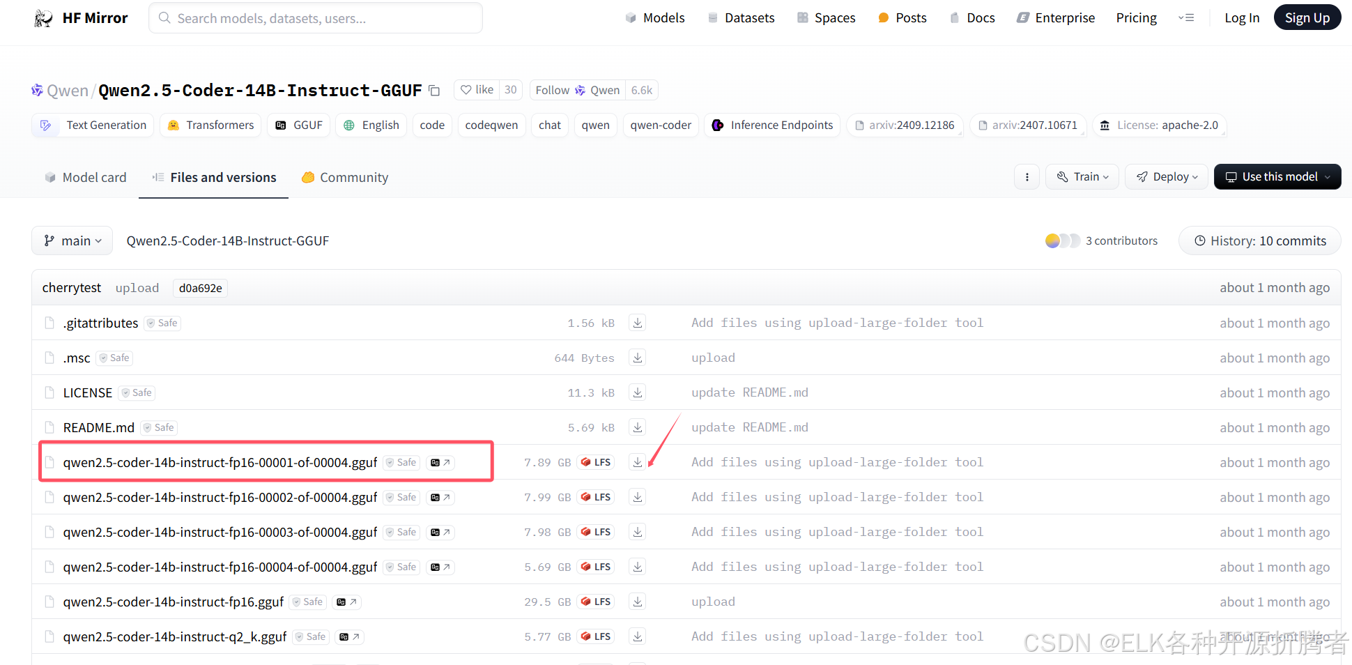Screen dimensions: 1352x665
Task: Open the README.md file
Action: coord(99,427)
